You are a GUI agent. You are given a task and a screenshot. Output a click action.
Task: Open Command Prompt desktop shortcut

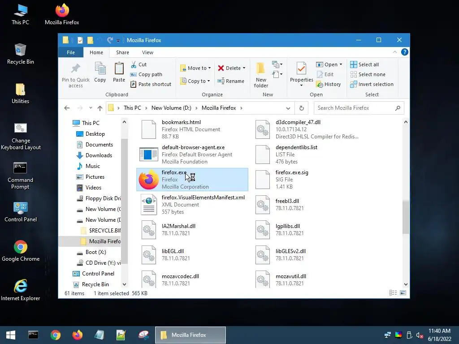[20, 176]
